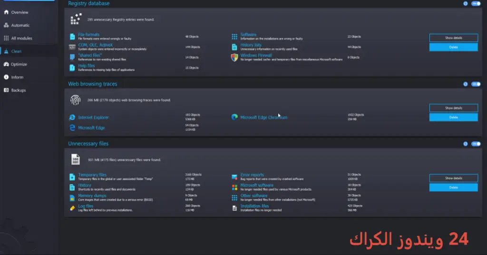Viewport: 487px width, 255px height.
Task: Click the Web browsing traces heading
Action: click(93, 84)
